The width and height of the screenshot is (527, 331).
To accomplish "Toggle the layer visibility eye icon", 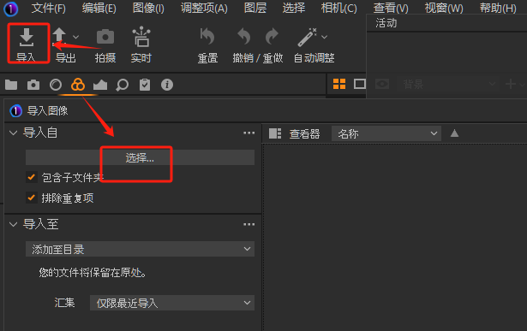I will click(382, 84).
